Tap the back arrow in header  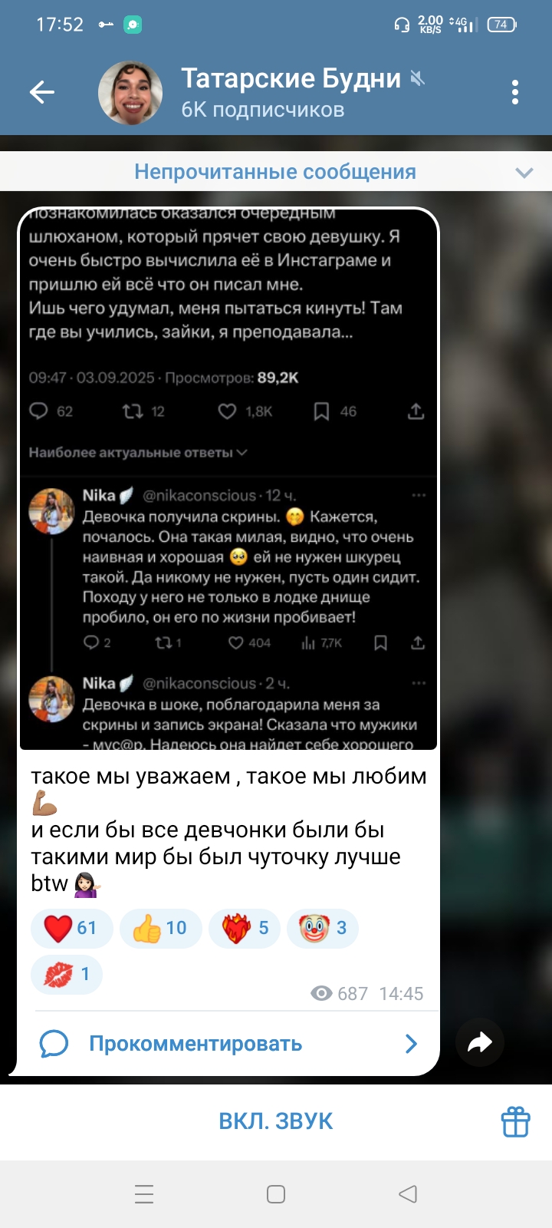[42, 93]
